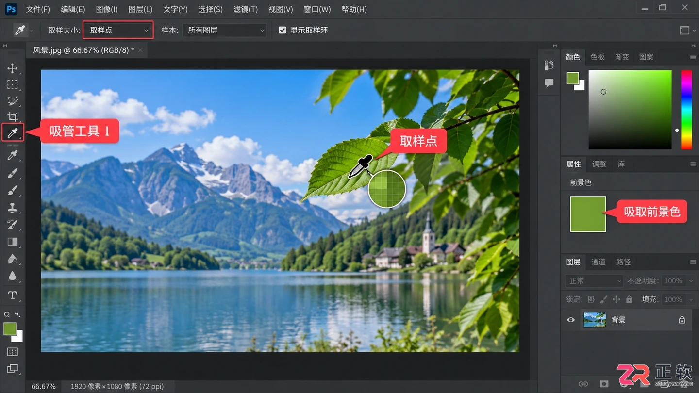Open the comments panel speech-bubble icon
The height and width of the screenshot is (393, 699).
pos(549,83)
